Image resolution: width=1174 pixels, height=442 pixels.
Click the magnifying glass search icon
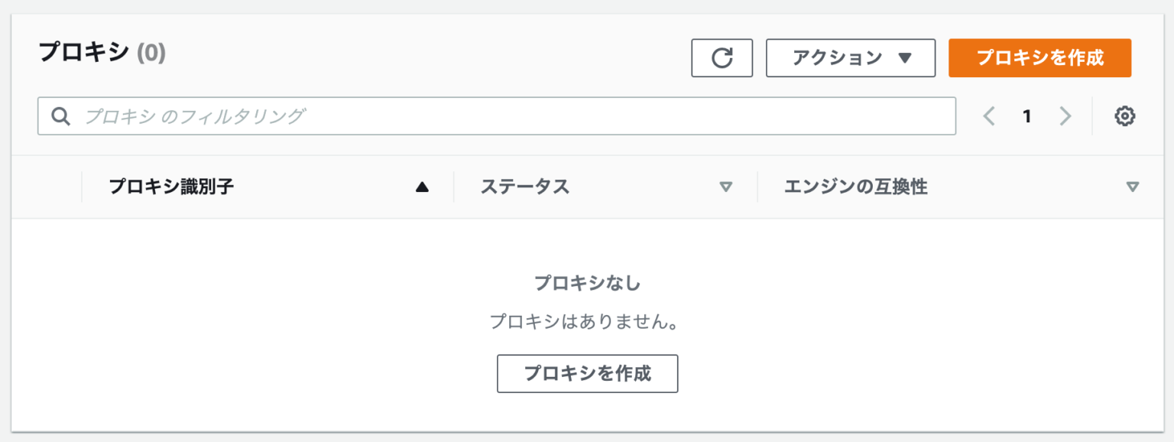coord(61,115)
